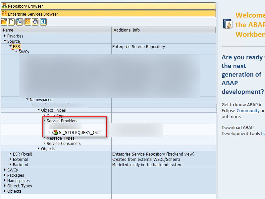
Task: Expand the Data Types node
Action: pos(44,115)
